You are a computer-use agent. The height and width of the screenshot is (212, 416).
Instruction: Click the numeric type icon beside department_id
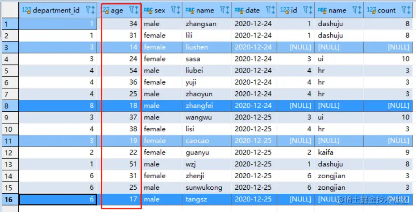click(x=26, y=10)
